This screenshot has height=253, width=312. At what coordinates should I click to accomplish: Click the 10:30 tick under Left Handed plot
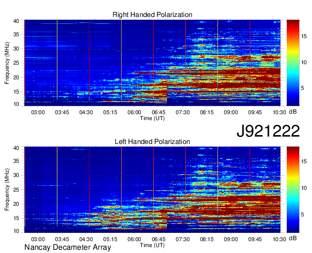[x=279, y=239]
